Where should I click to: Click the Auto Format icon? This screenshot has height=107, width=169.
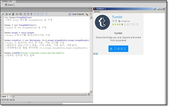[x=13, y=14]
